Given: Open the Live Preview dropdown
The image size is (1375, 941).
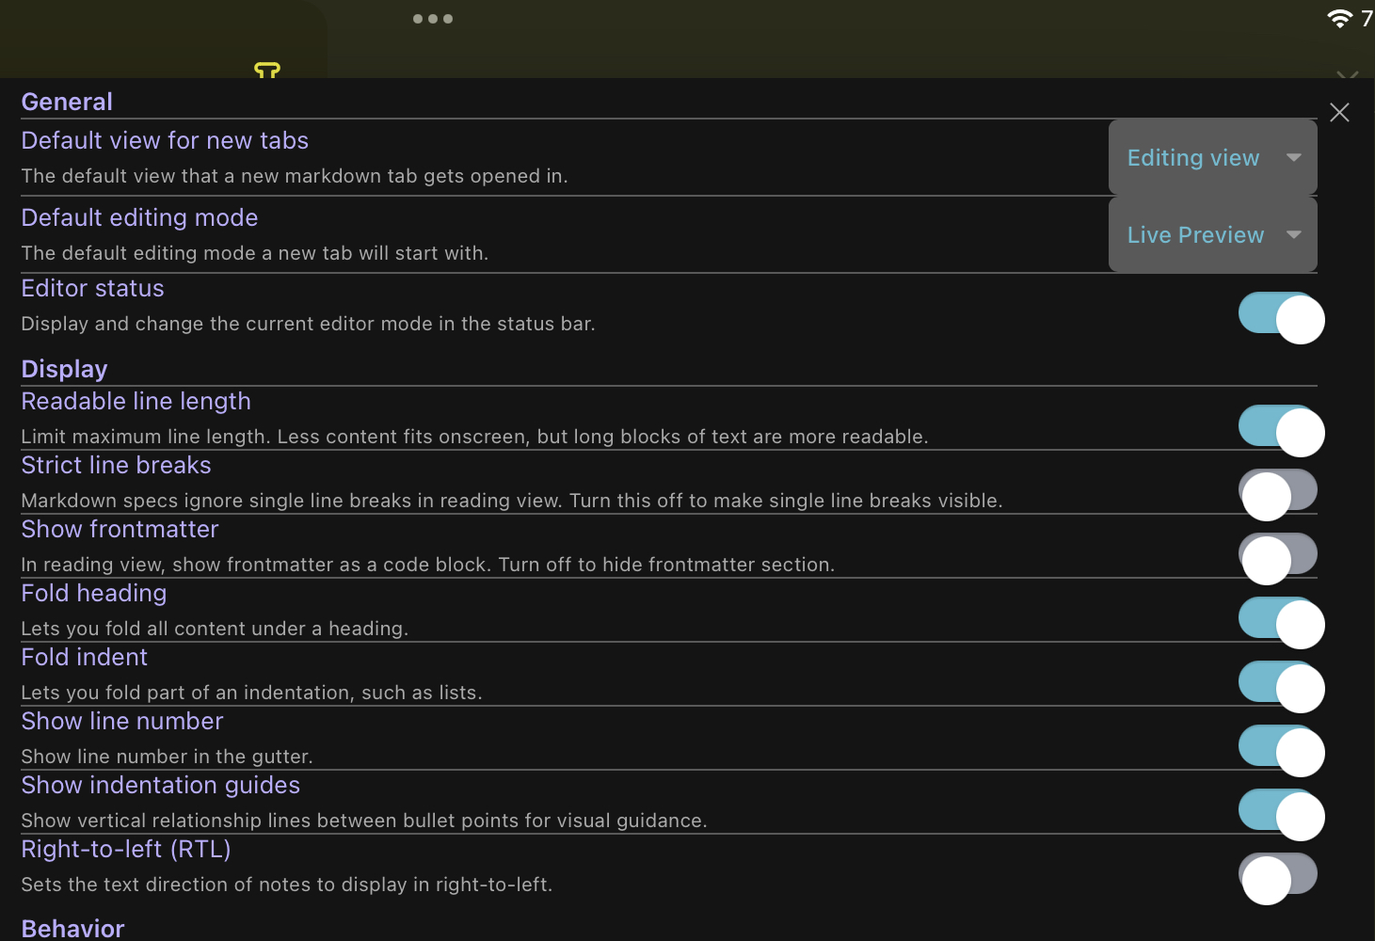Looking at the screenshot, I should 1212,234.
